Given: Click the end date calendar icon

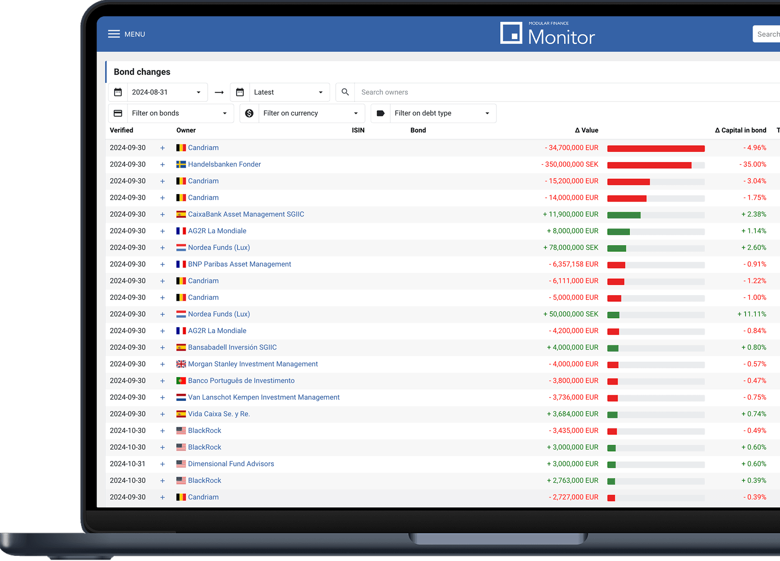Looking at the screenshot, I should [240, 92].
